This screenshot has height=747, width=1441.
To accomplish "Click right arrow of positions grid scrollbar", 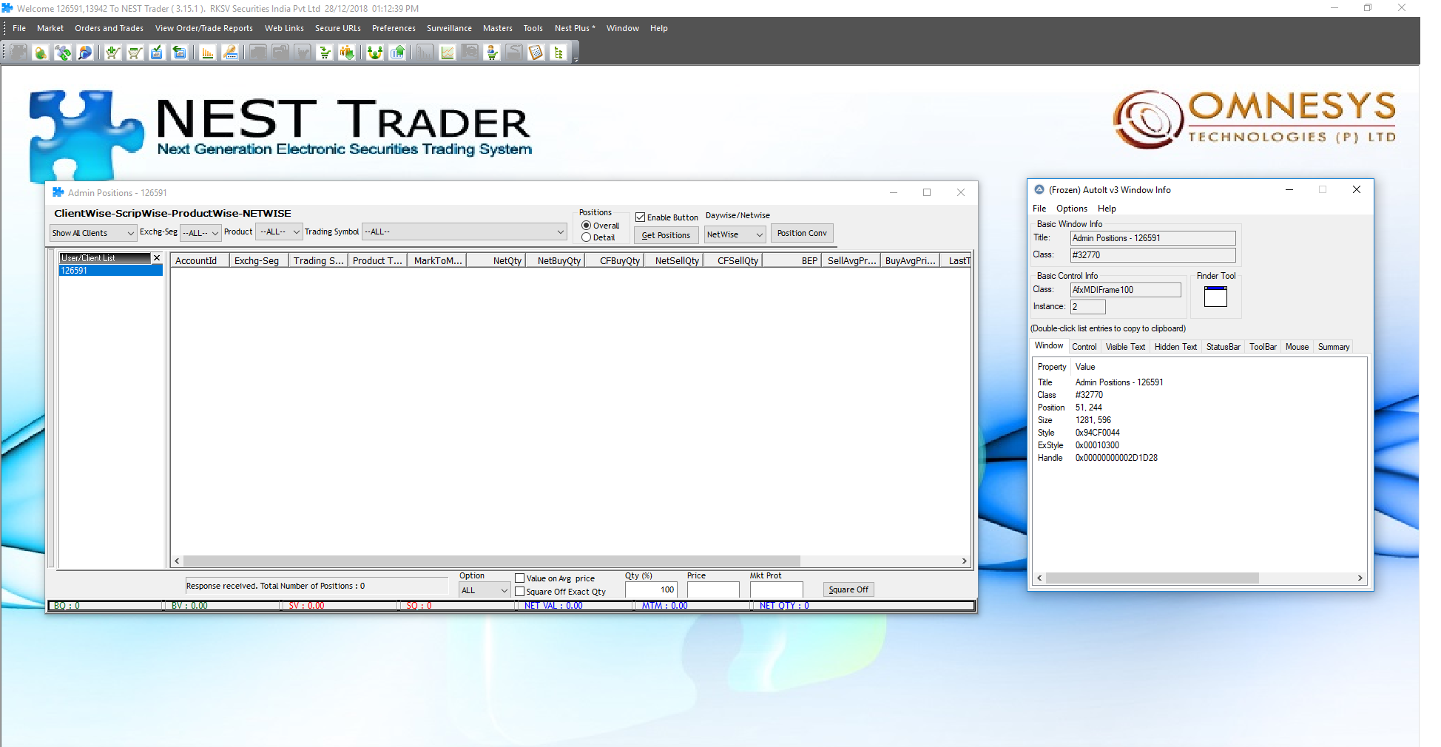I will [964, 561].
